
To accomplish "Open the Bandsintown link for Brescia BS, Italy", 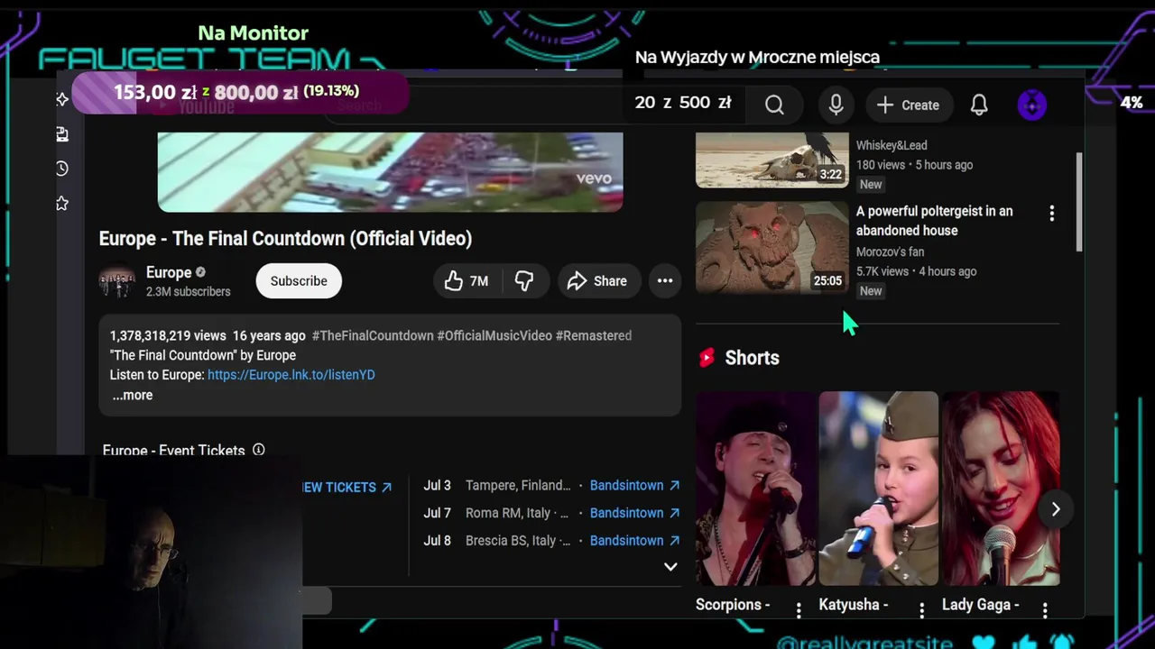I will [634, 541].
